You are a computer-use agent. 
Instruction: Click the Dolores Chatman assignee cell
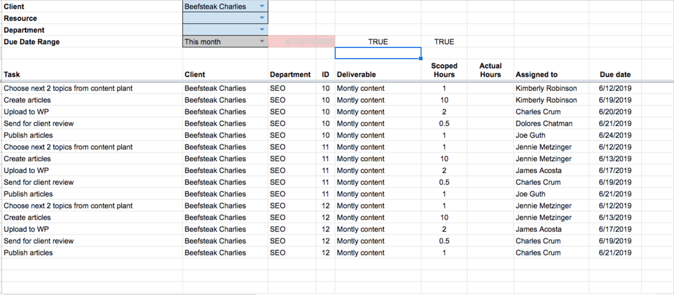(x=544, y=124)
